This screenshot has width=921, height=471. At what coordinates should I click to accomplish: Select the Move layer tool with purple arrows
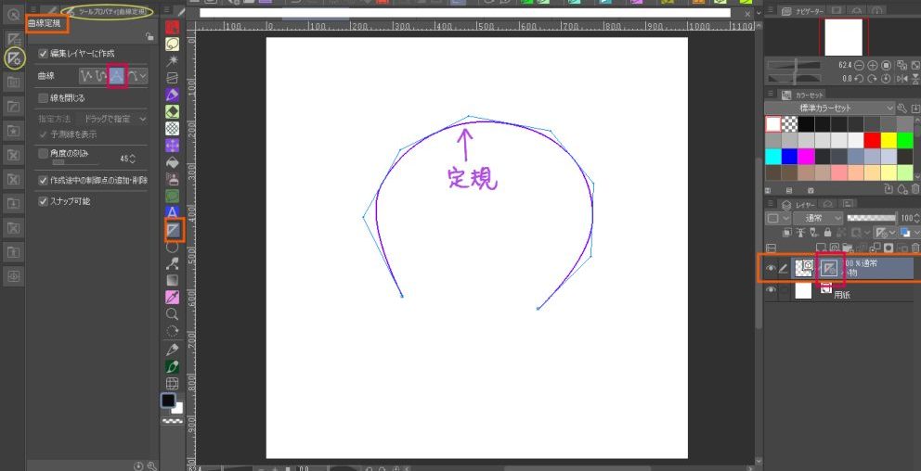[x=172, y=146]
